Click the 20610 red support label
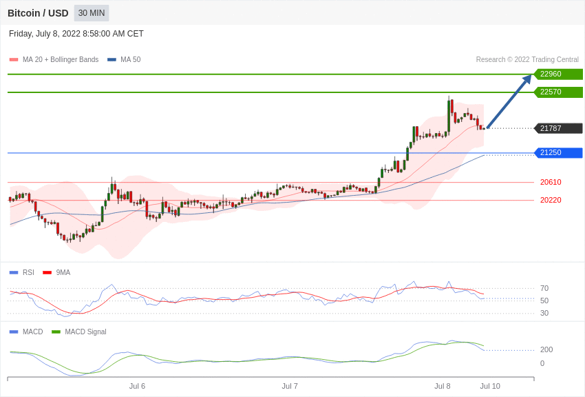Screen dimensions: 585x397 point(551,182)
